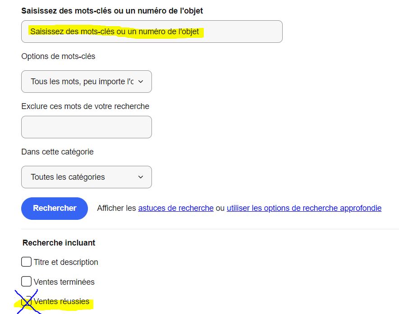Click the "Recherche incluant" section heading
Image resolution: width=399 pixels, height=314 pixels.
[59, 243]
